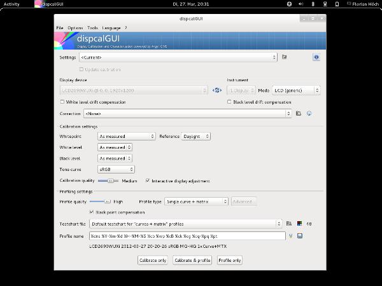Image resolution: width=382 pixels, height=286 pixels.
Task: Open the Options menu
Action: click(x=75, y=28)
